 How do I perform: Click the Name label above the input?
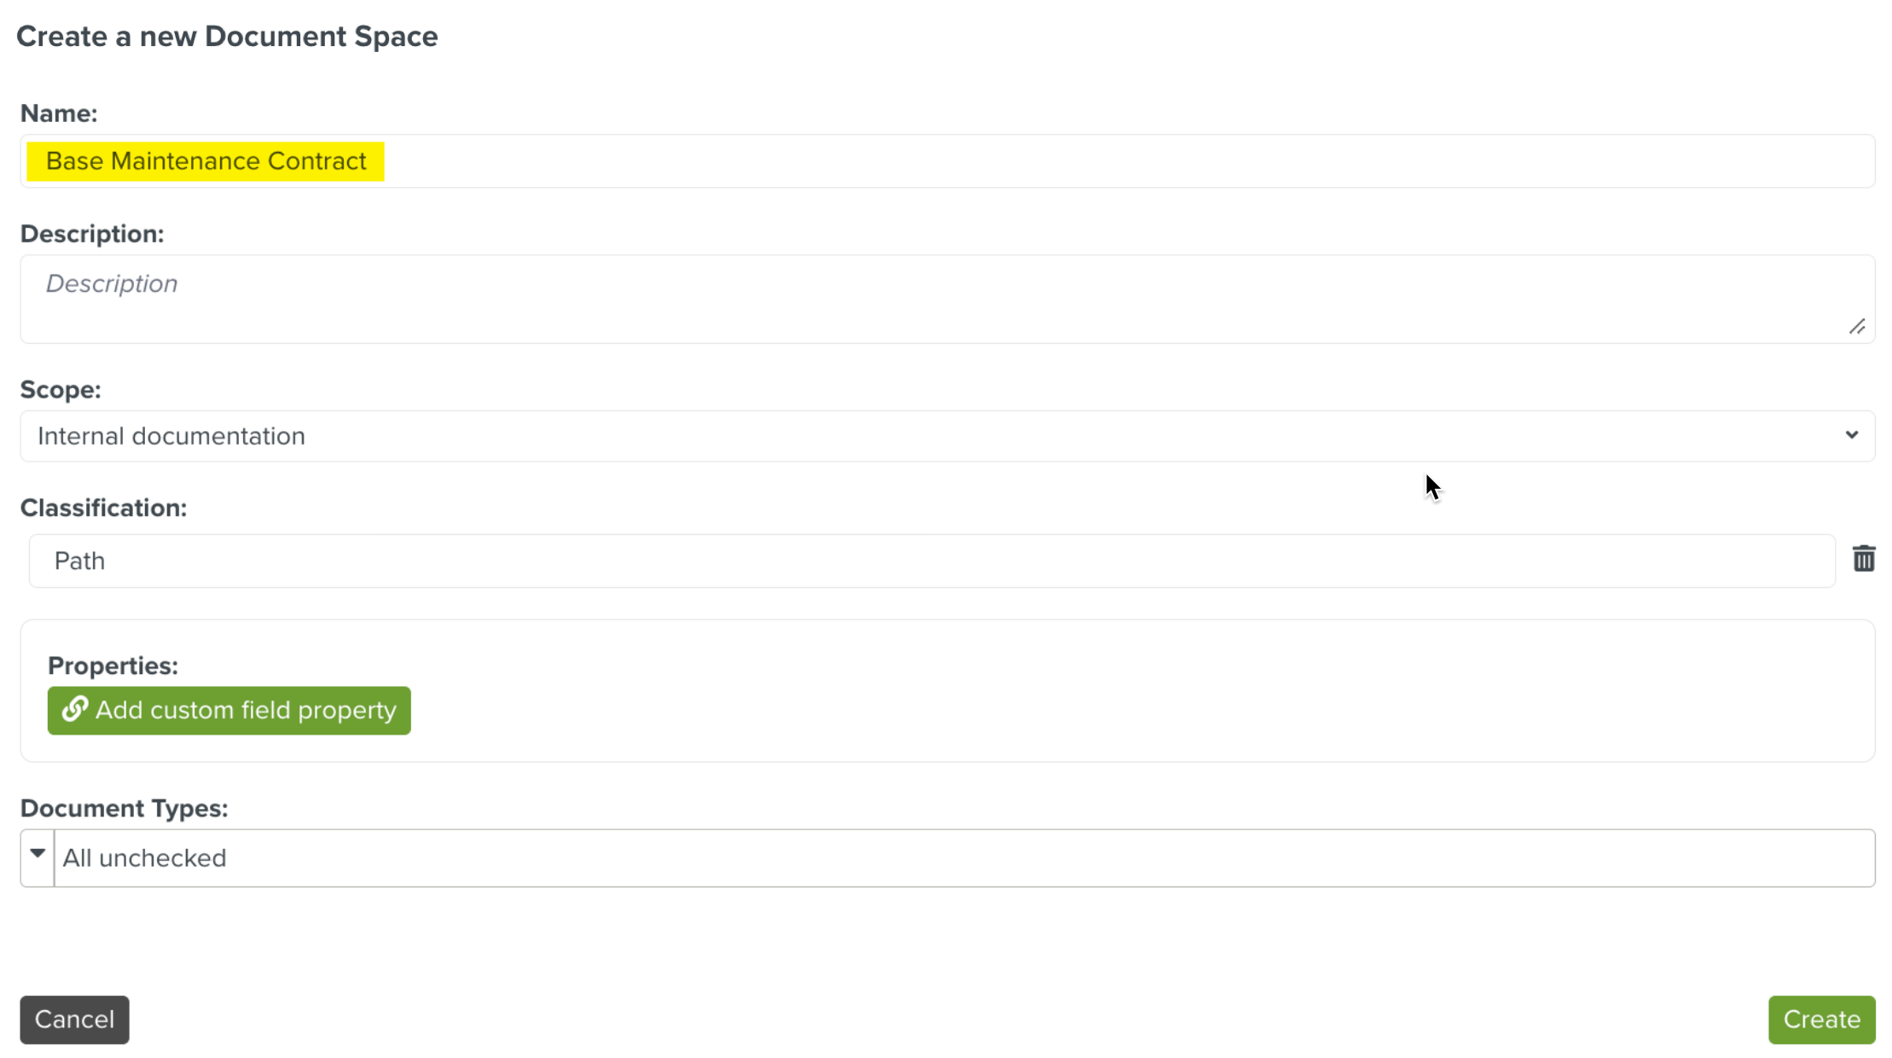58,112
